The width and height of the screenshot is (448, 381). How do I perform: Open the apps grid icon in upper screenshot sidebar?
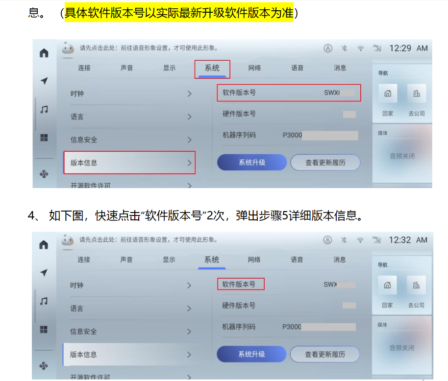44,138
